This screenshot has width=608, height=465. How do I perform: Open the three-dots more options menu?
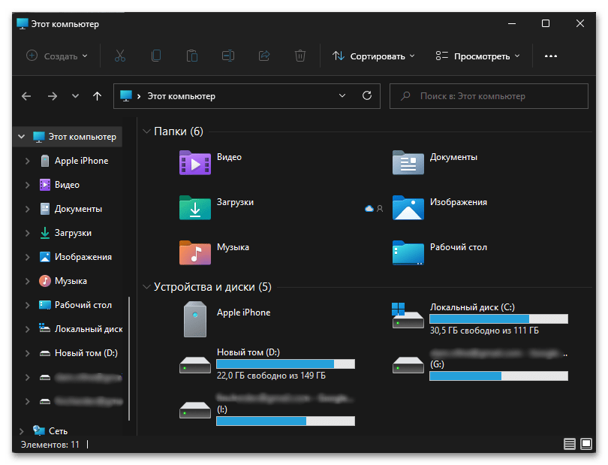(x=551, y=56)
